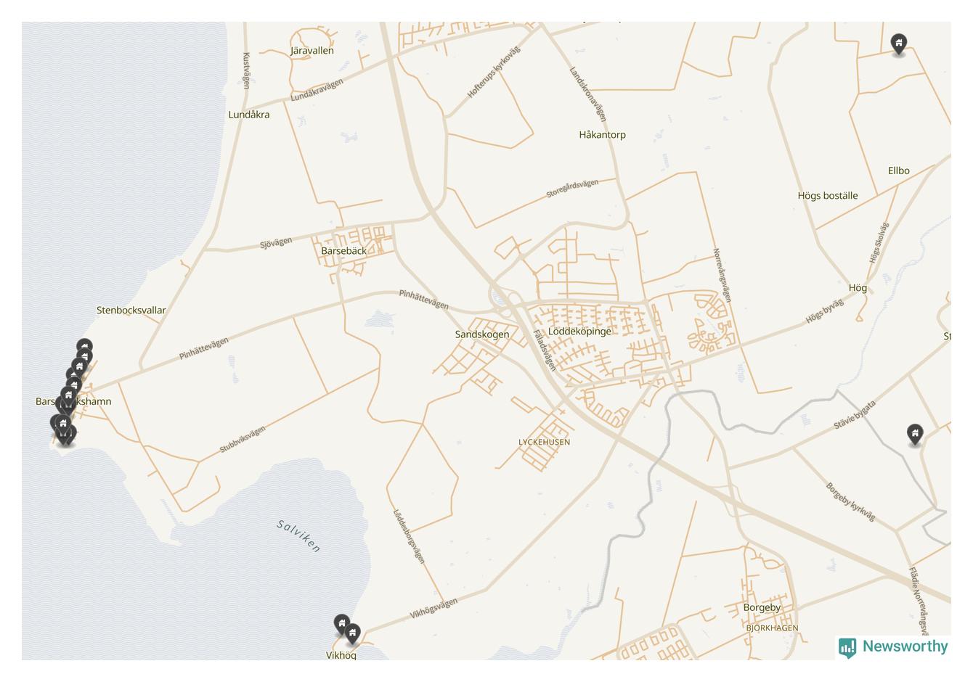This screenshot has height=682, width=973.
Task: Click the Löddeköpinge town label
Action: [579, 331]
